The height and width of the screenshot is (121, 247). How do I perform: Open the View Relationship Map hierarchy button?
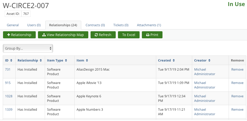point(63,35)
